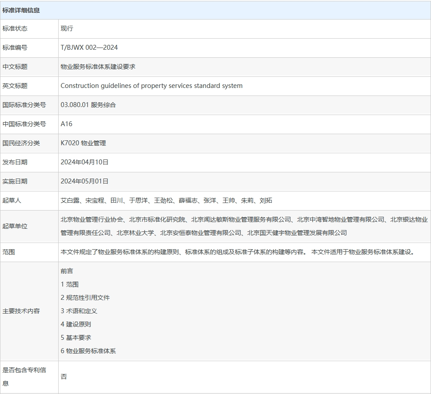
Task: Click the K7020 物业管理 value
Action: pos(83,143)
